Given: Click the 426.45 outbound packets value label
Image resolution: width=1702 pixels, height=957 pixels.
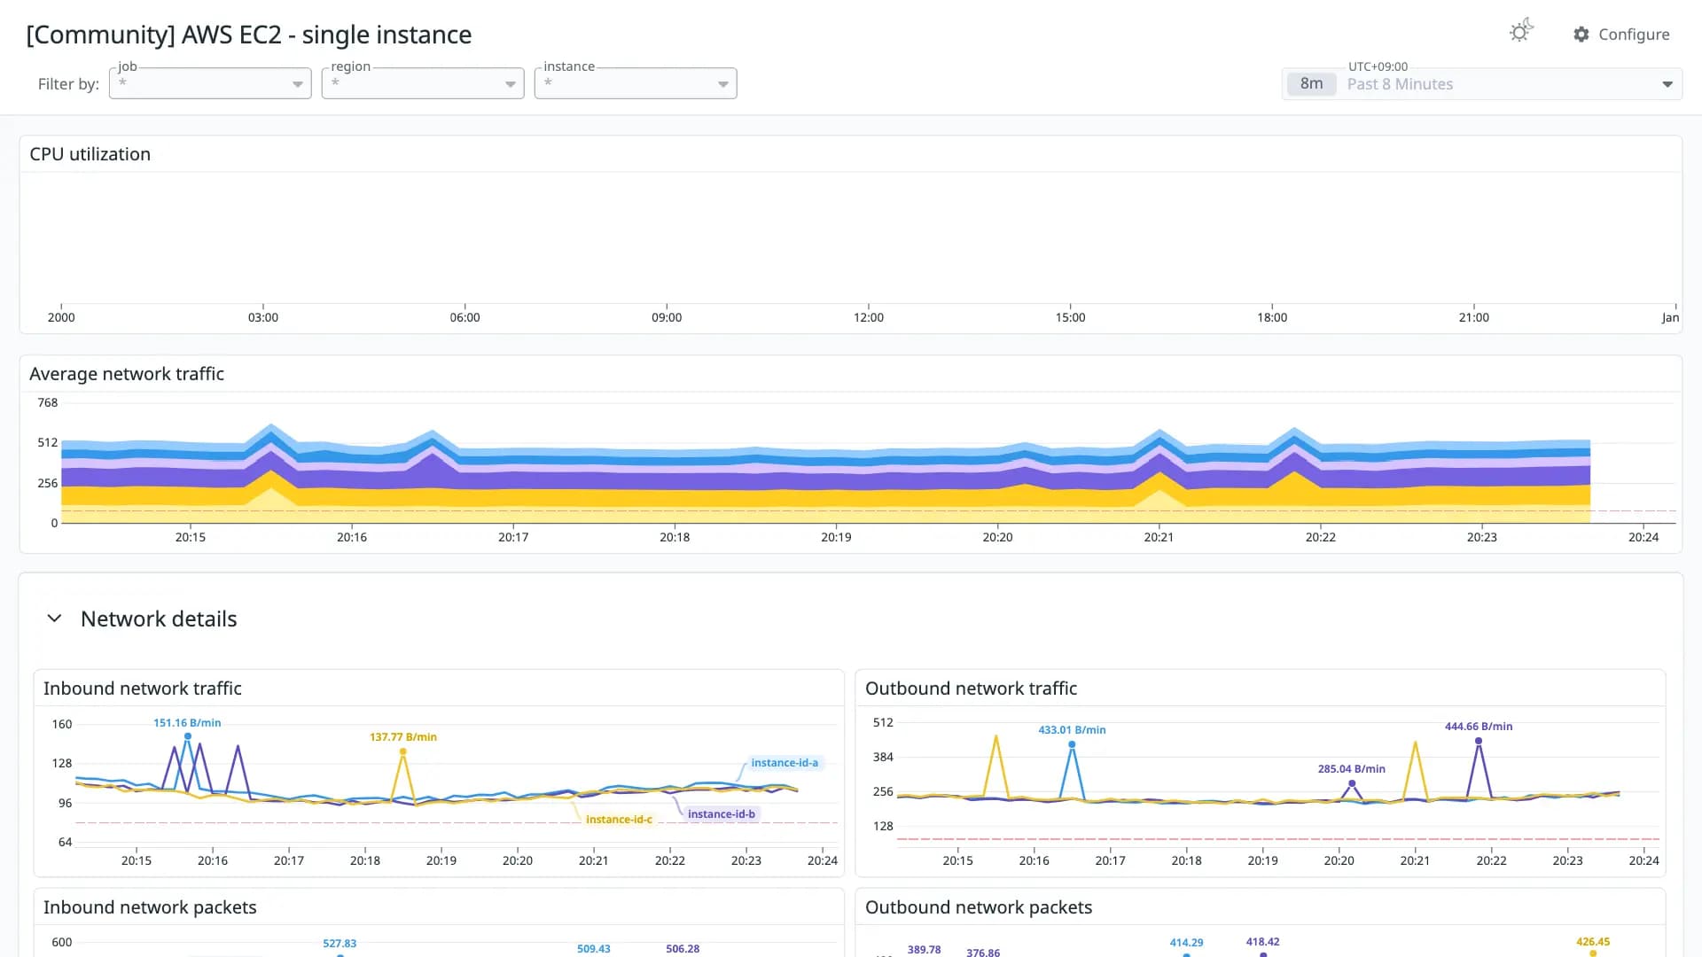Looking at the screenshot, I should (1593, 942).
